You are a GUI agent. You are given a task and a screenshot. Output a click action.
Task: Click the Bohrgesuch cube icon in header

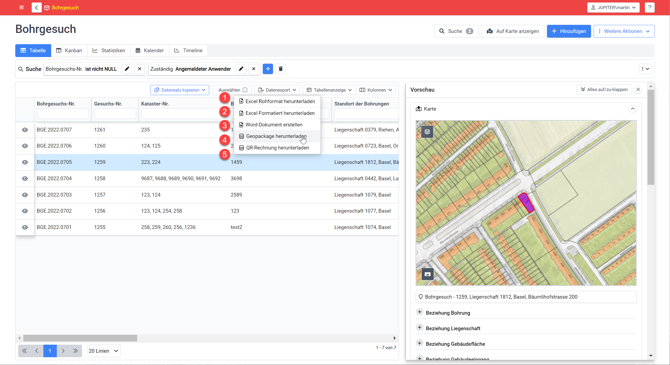47,8
